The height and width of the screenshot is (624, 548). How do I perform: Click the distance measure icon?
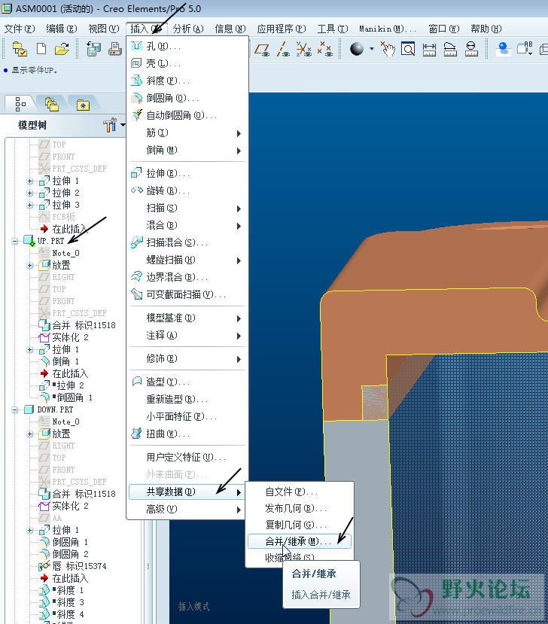coord(429,49)
